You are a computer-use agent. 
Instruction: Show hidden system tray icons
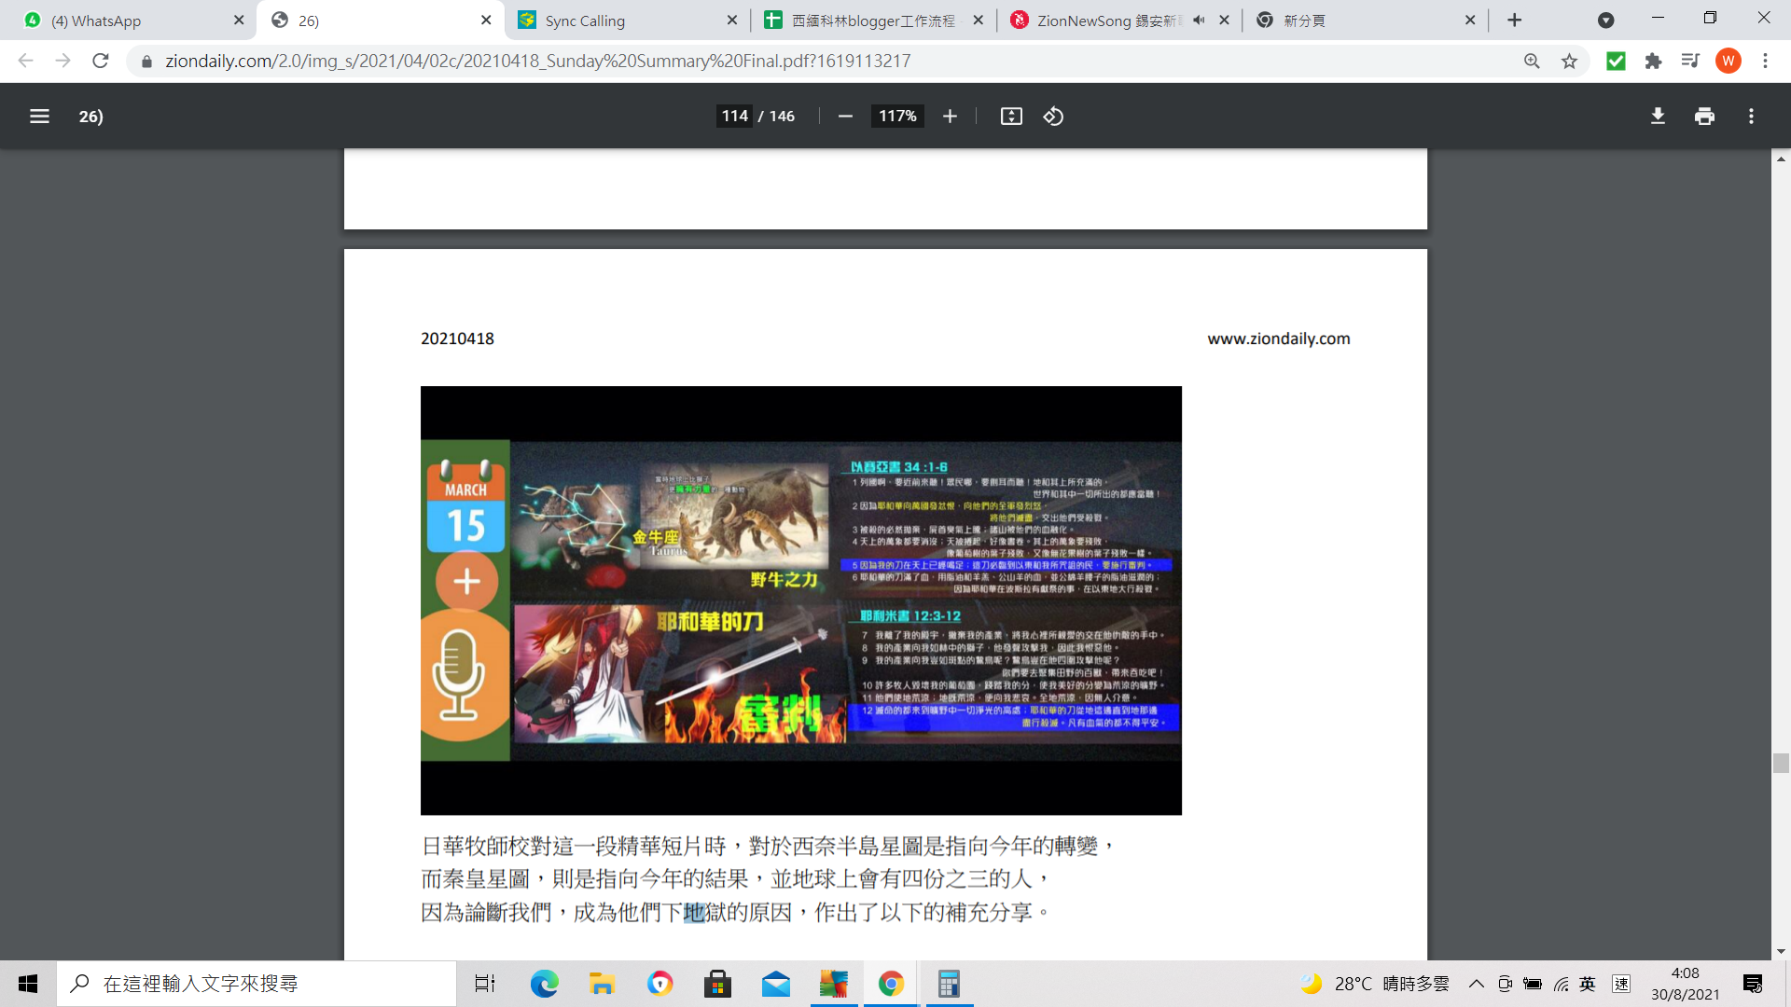click(x=1476, y=984)
